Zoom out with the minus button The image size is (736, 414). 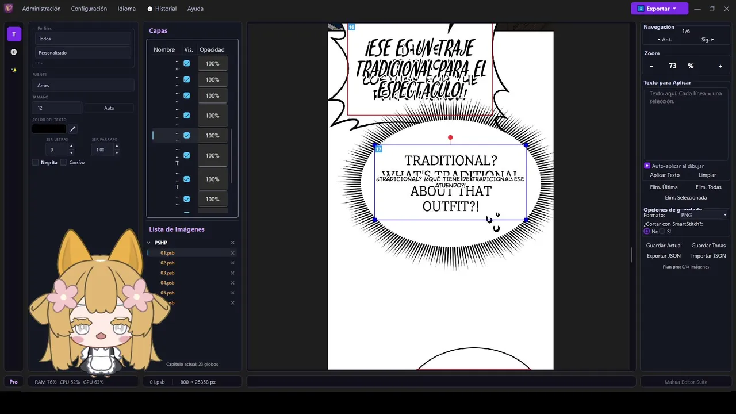651,66
